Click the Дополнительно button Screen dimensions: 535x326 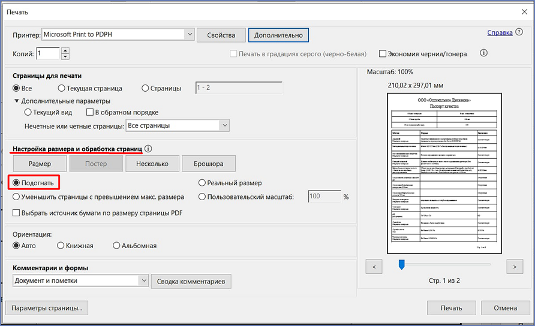pos(278,35)
